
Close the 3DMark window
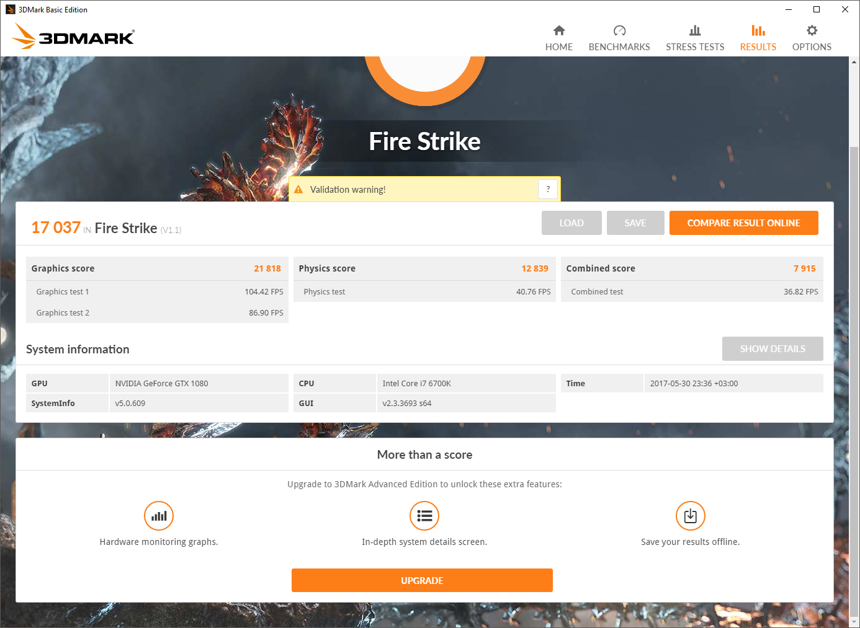click(845, 9)
